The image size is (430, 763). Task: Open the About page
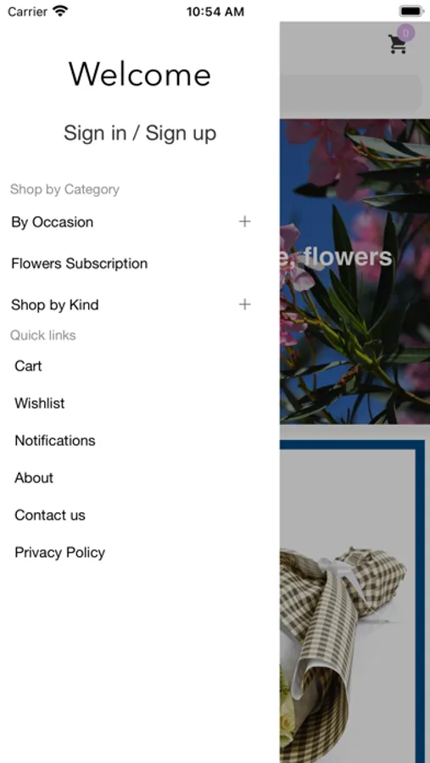[x=34, y=478]
